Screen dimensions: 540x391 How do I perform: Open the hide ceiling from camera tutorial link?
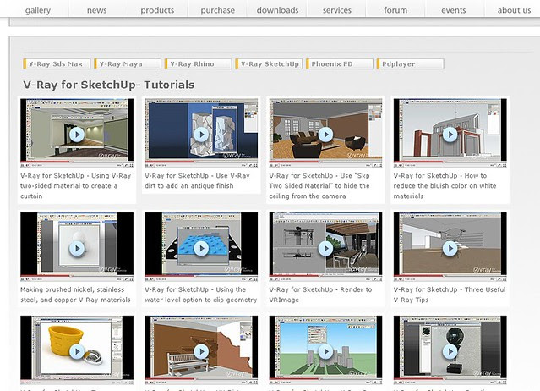coord(319,186)
